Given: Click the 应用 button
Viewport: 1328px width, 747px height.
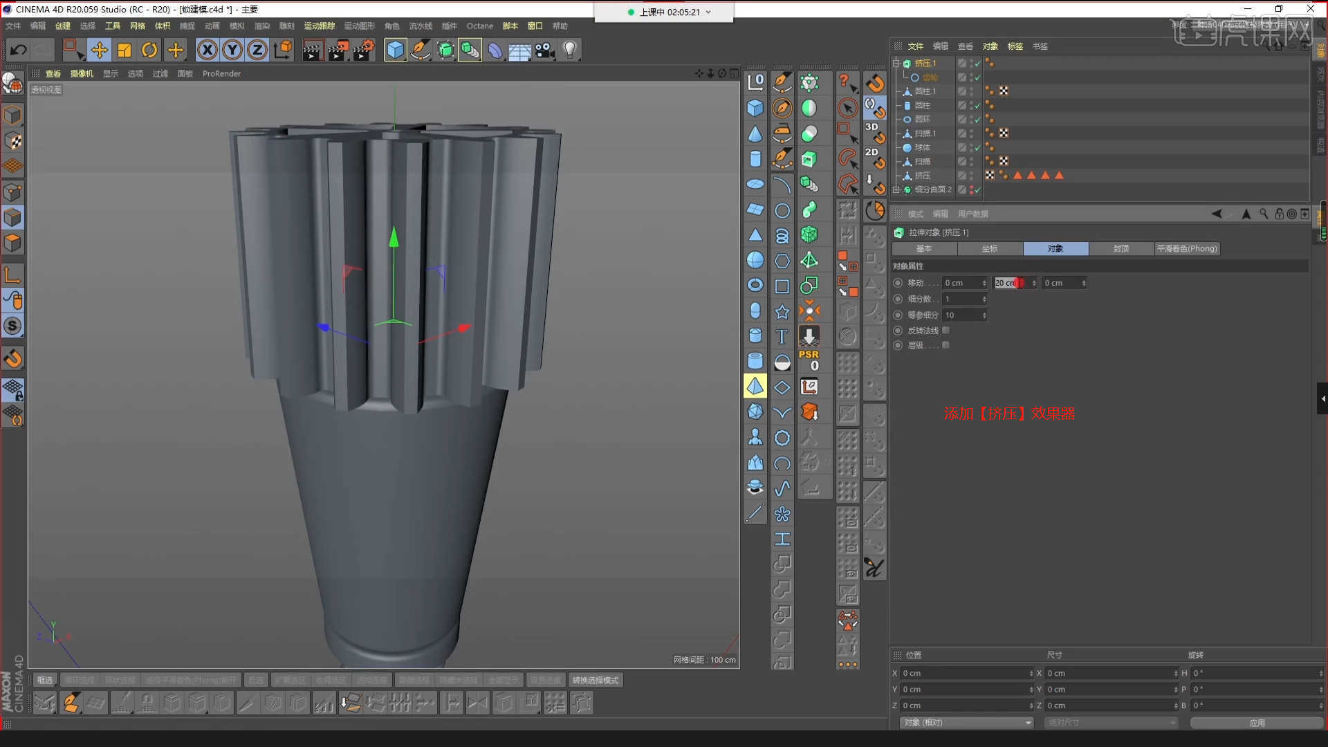Looking at the screenshot, I should point(1257,722).
